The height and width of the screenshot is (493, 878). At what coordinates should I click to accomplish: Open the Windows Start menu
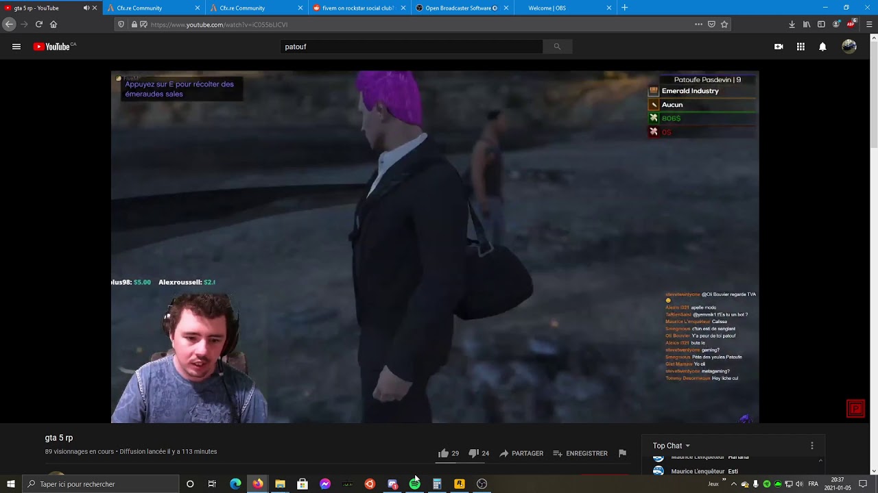(11, 484)
